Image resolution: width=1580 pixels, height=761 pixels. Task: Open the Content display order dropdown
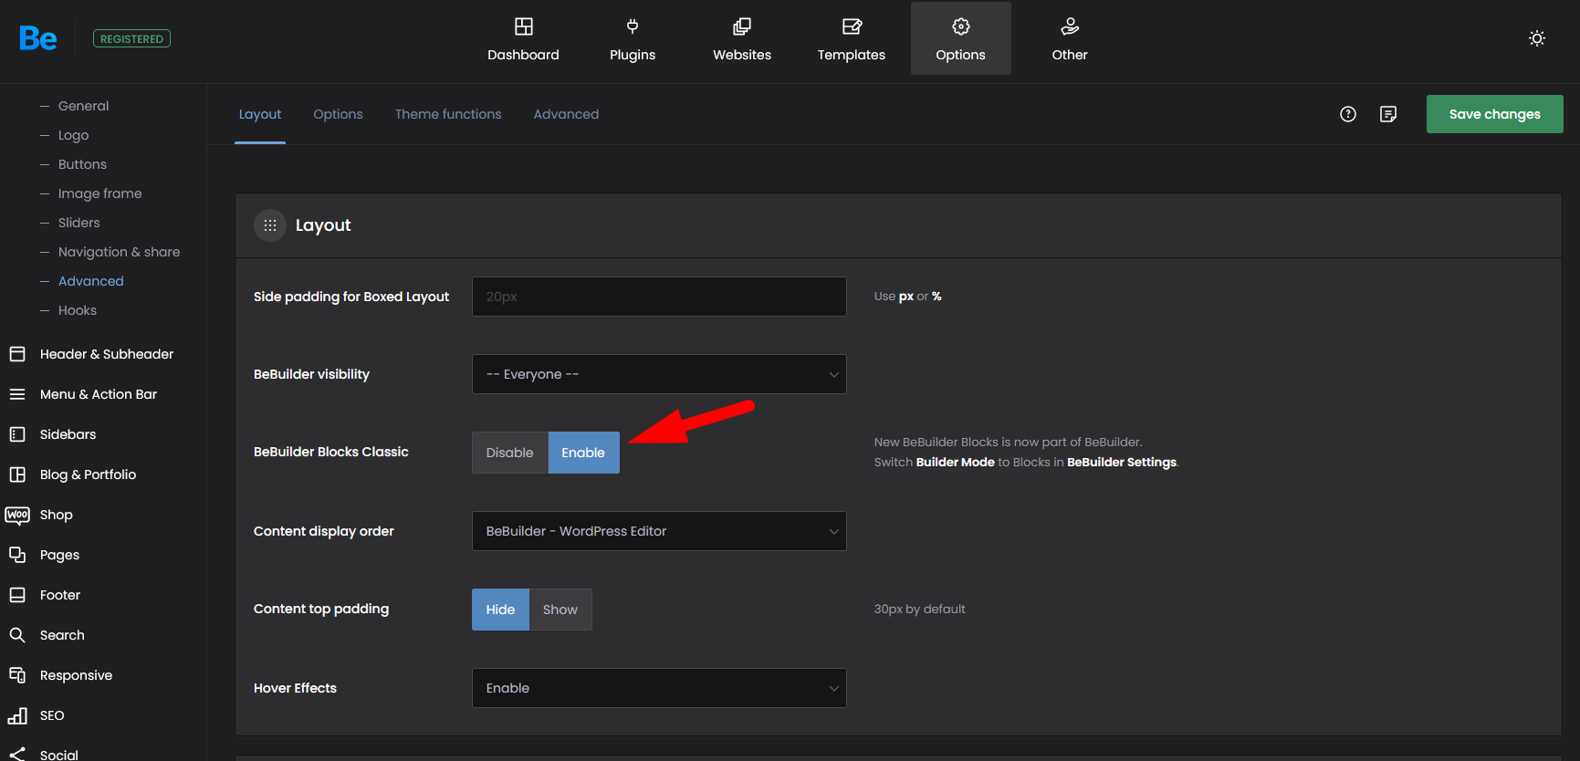pyautogui.click(x=659, y=531)
